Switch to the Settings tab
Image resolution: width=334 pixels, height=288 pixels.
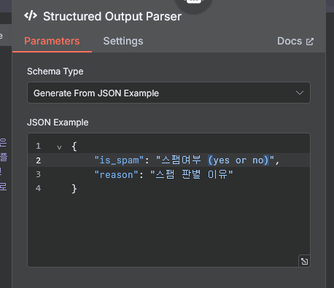(123, 41)
